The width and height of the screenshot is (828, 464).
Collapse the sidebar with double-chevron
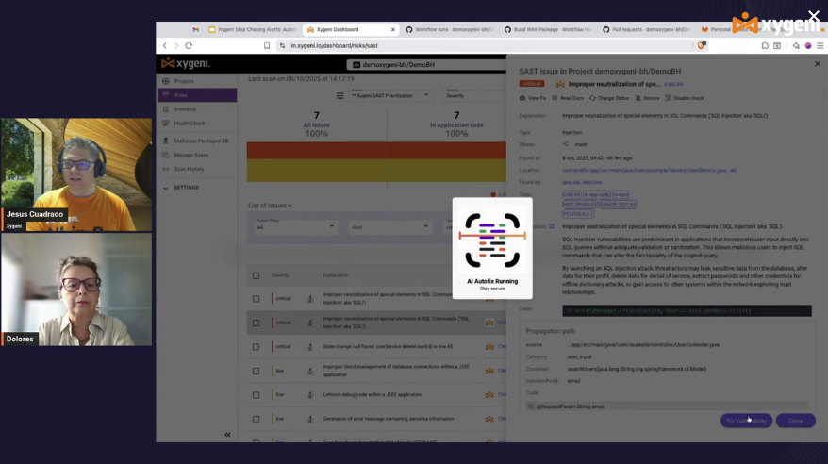[x=227, y=435]
